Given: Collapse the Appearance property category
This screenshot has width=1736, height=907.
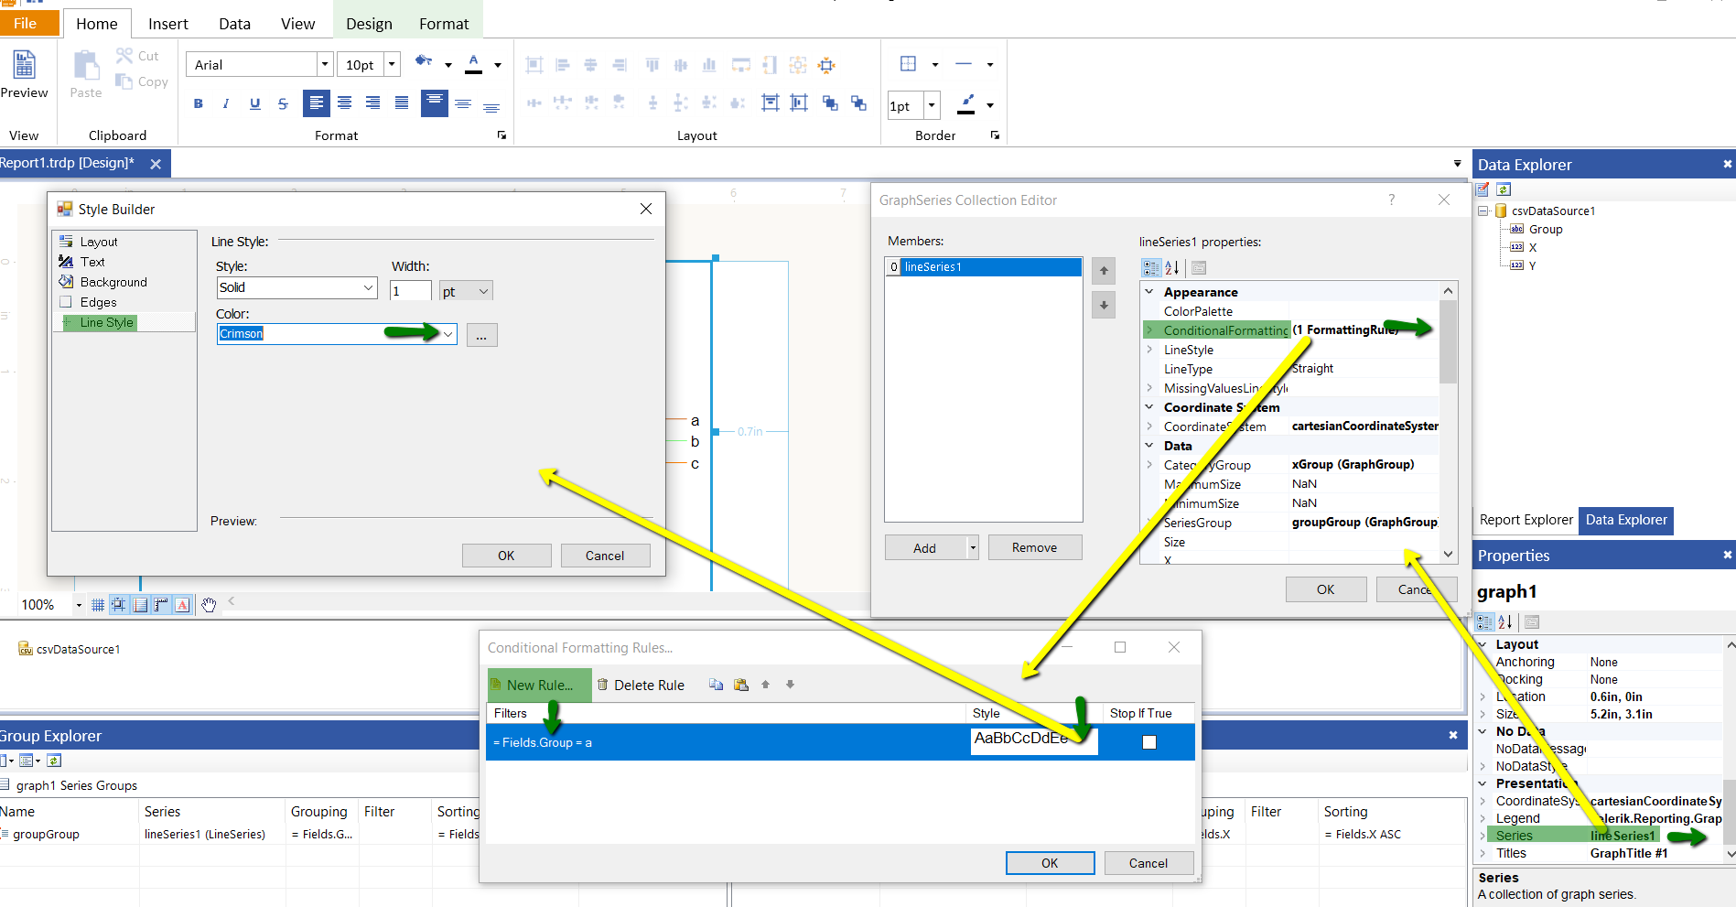Looking at the screenshot, I should point(1149,292).
